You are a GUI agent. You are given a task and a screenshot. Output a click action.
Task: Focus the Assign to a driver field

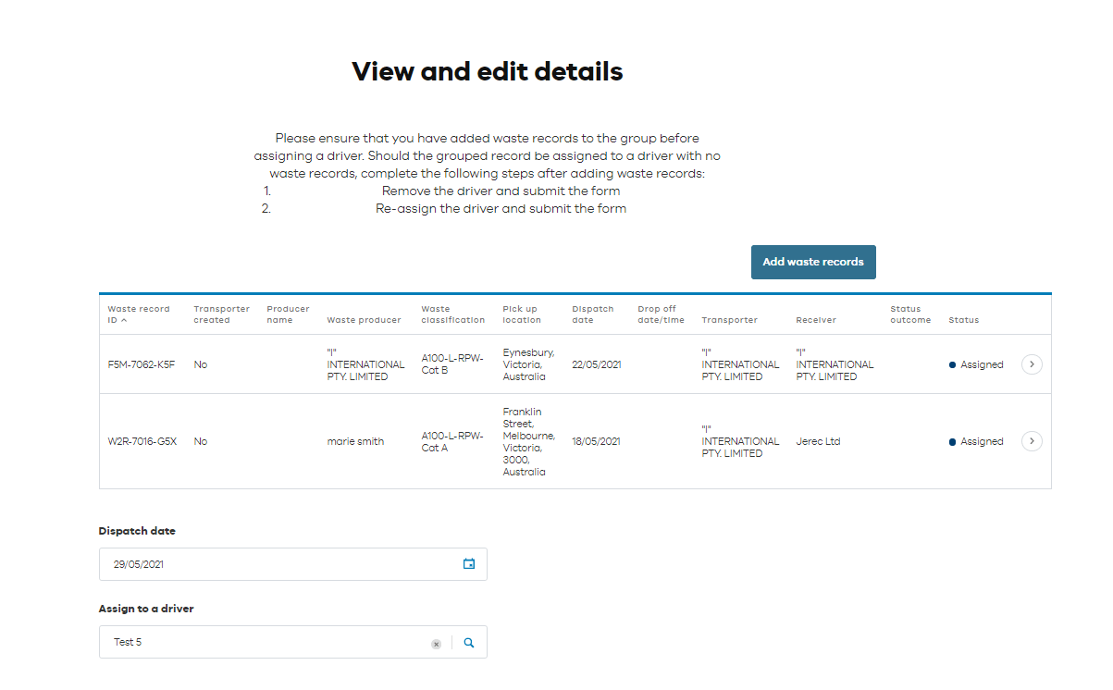[292, 642]
